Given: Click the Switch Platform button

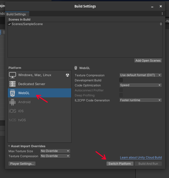Looking at the screenshot, I should coord(120,164).
